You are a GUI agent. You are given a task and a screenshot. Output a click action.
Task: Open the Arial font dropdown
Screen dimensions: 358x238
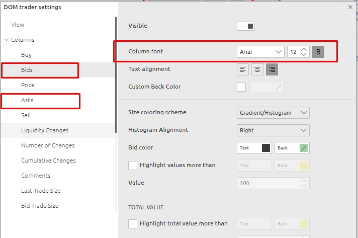pyautogui.click(x=260, y=52)
